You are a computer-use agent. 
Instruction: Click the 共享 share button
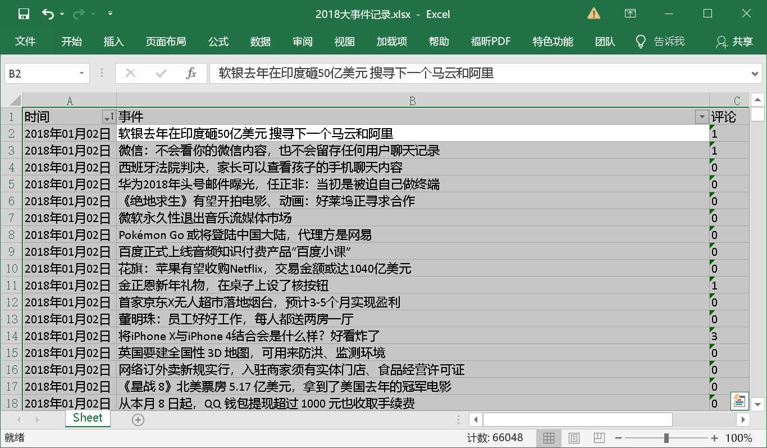(x=734, y=41)
